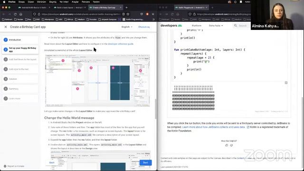Go to codelab step 5 Solution
Screen dimensions: 304x171
coord(20,79)
